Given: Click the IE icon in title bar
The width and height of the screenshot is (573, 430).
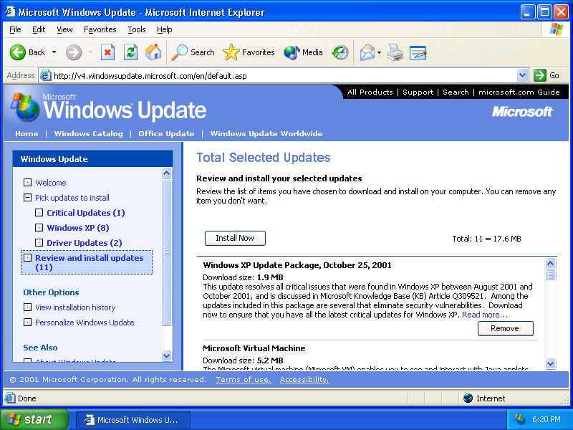Looking at the screenshot, I should (10, 11).
